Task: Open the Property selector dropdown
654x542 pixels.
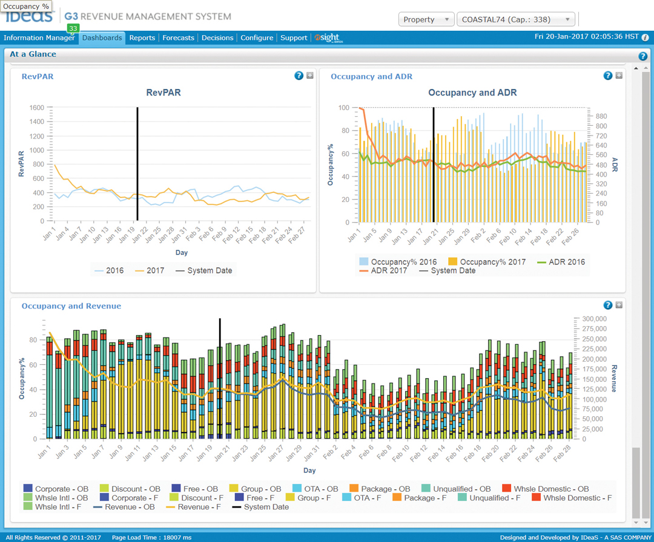Action: [x=426, y=19]
